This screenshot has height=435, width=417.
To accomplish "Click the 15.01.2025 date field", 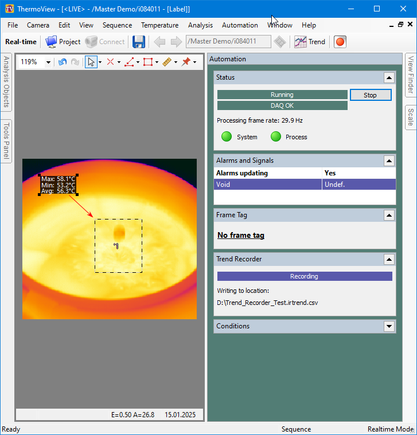I will pyautogui.click(x=180, y=415).
